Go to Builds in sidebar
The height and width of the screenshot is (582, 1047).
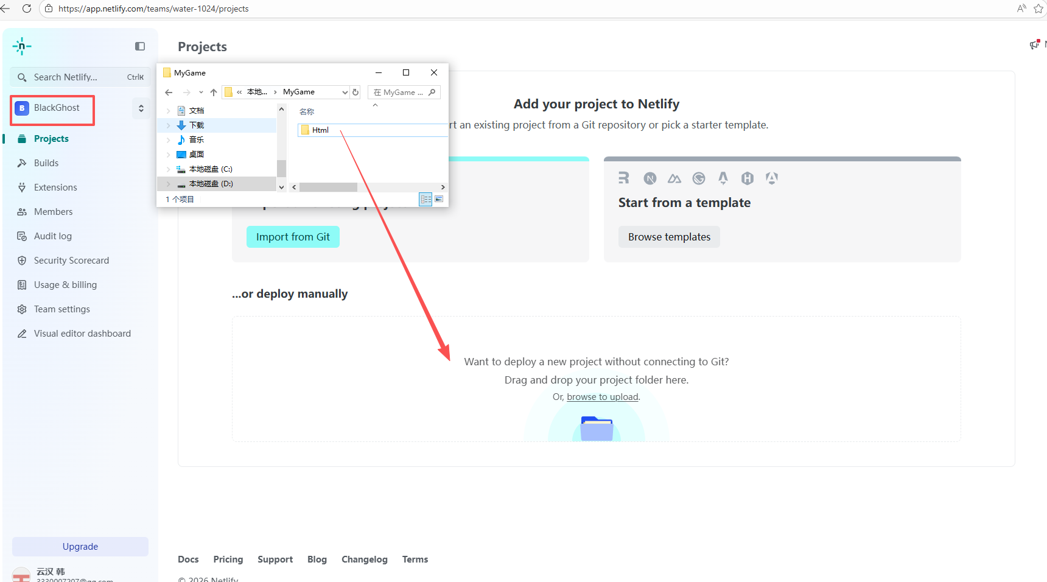(x=46, y=163)
